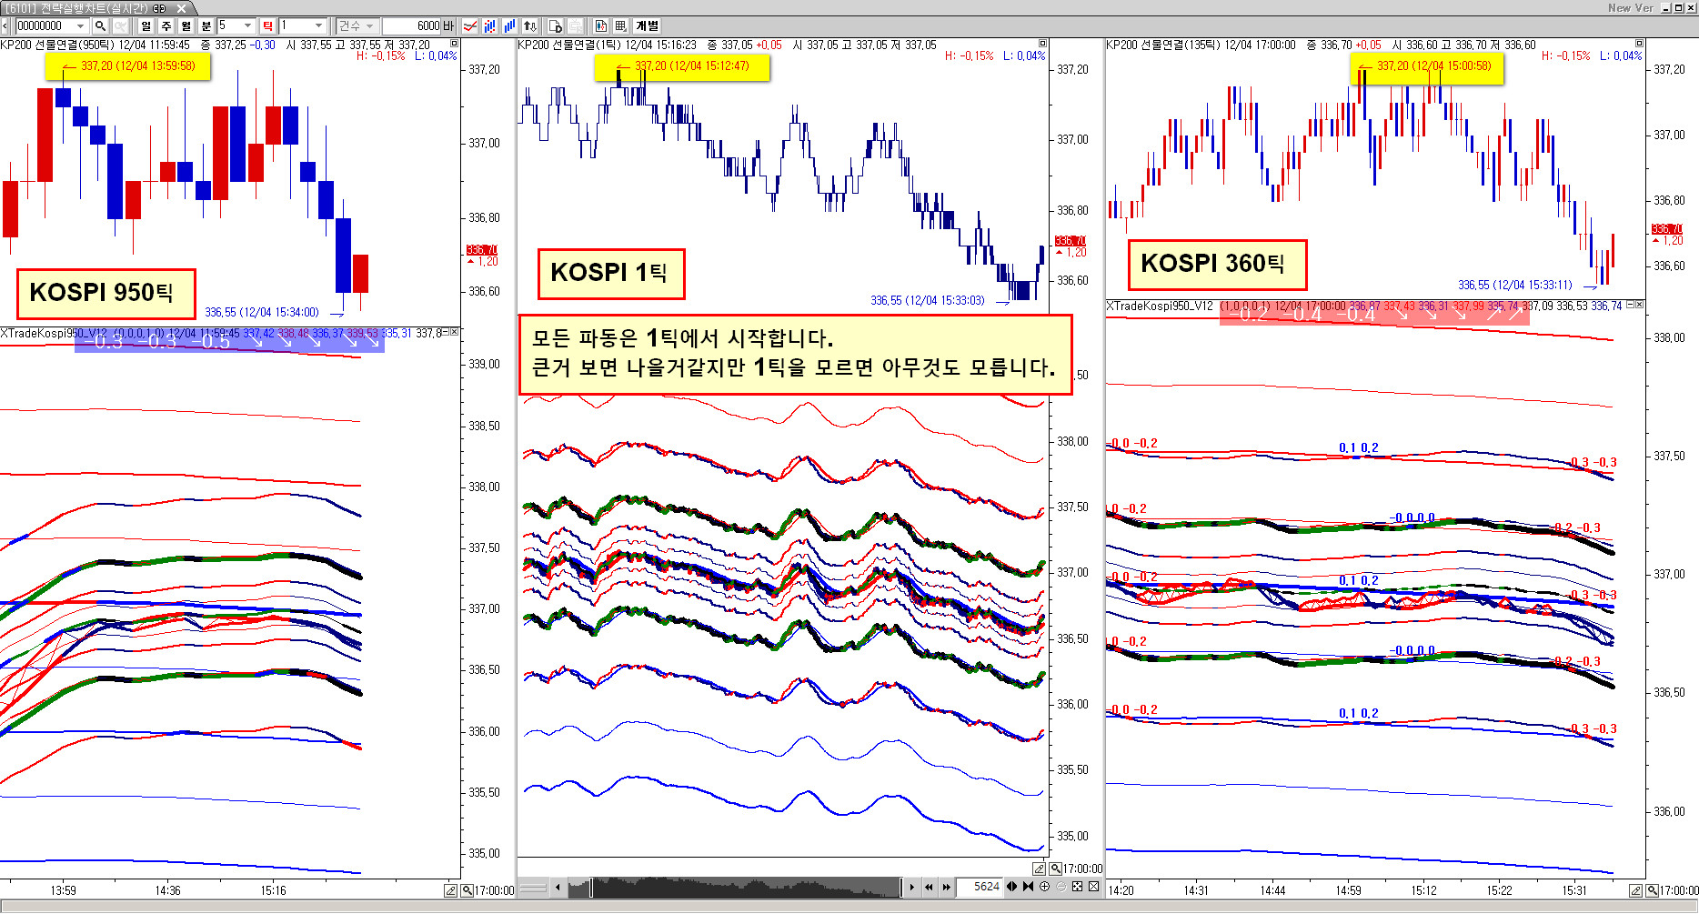Click the left handle of the range slider
This screenshot has width=1699, height=914.
590,887
